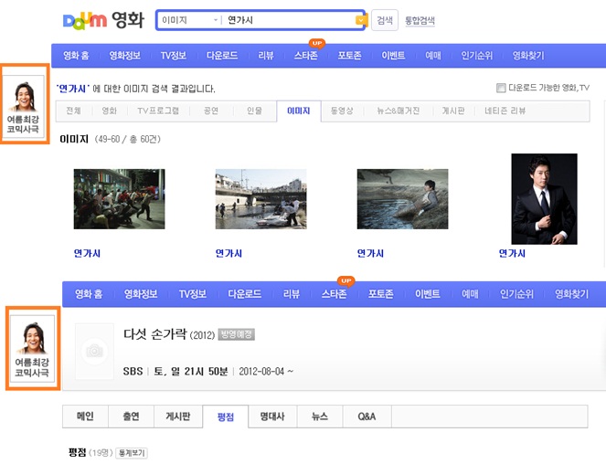Switch to the 네티즌 리뷰 search tab
The image size is (606, 464).
coord(505,111)
